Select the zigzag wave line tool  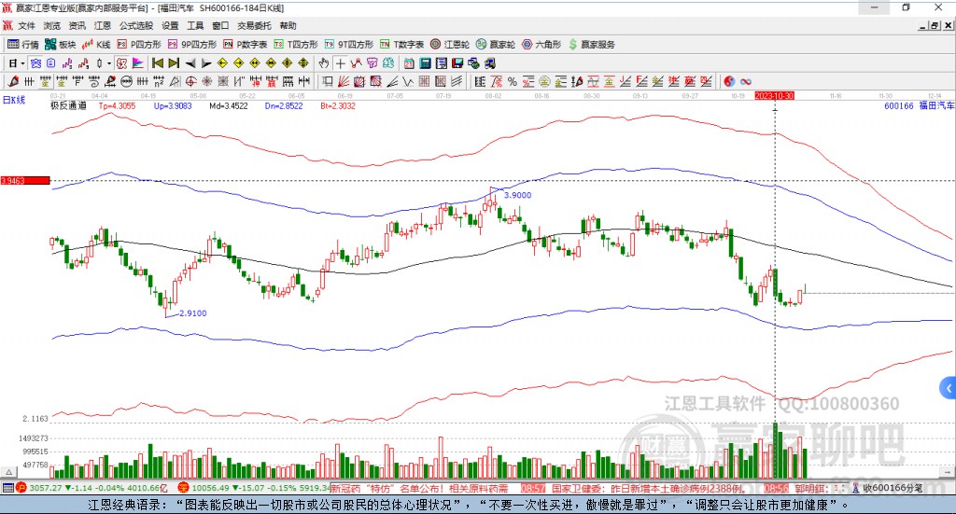pos(408,81)
